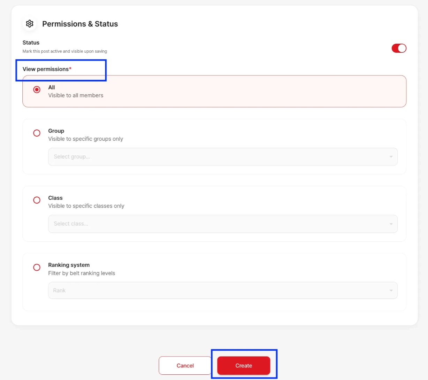Click the 'Visible to all members' card
This screenshot has height=380, width=428.
[214, 91]
